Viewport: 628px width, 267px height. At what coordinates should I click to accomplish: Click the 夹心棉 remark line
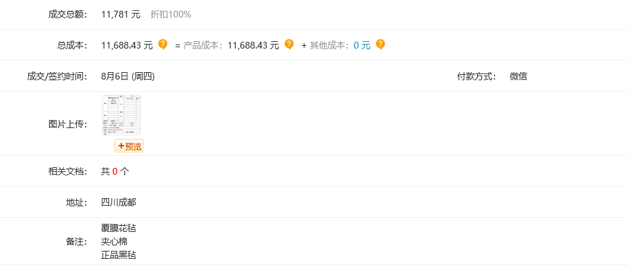(x=114, y=242)
